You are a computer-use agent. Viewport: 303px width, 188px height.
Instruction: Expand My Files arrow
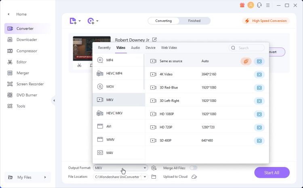click(x=45, y=177)
